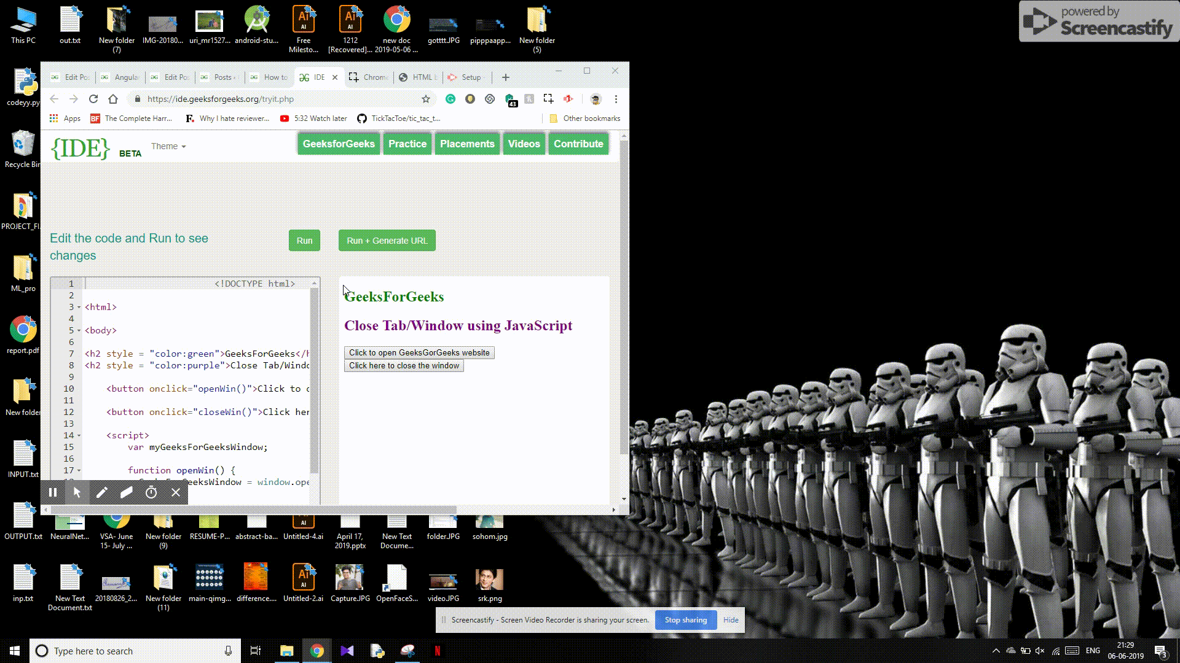Expand the Theme dropdown
Viewport: 1180px width, 663px height.
[x=168, y=146]
